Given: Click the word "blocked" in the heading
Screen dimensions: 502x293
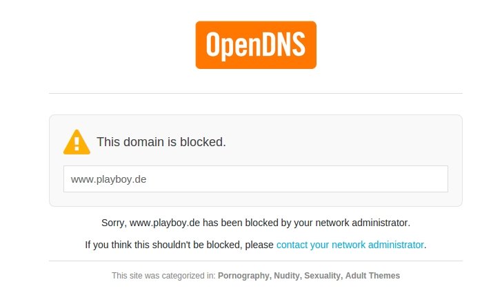Looking at the screenshot, I should coord(202,143).
